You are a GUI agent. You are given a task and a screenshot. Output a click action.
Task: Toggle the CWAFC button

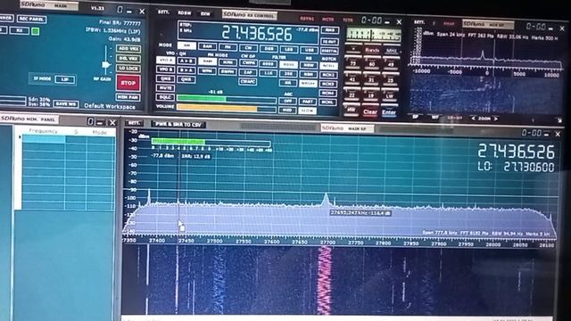coord(248,81)
